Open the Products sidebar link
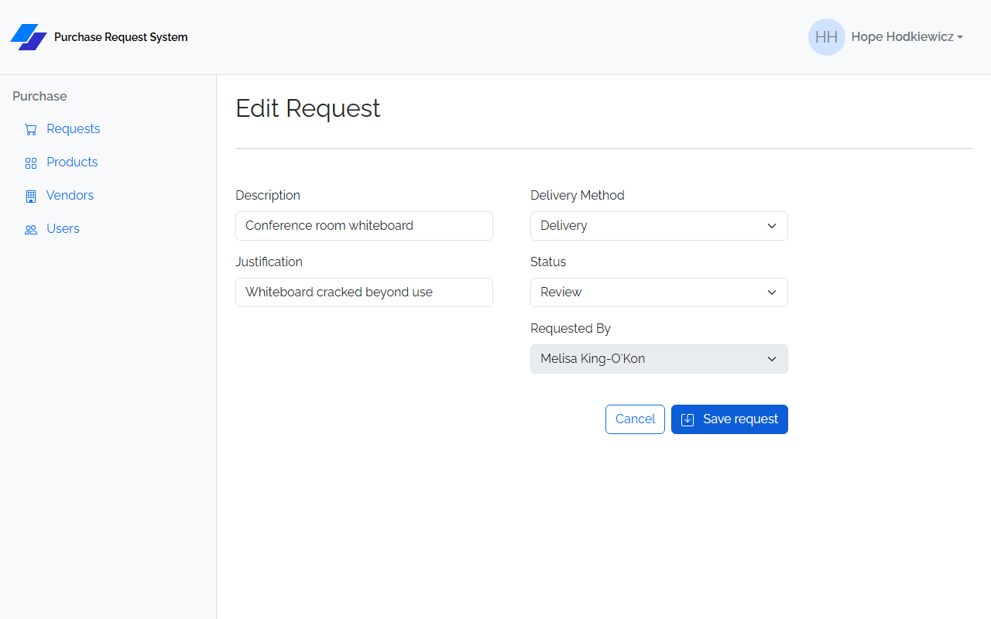Image resolution: width=991 pixels, height=619 pixels. [72, 162]
